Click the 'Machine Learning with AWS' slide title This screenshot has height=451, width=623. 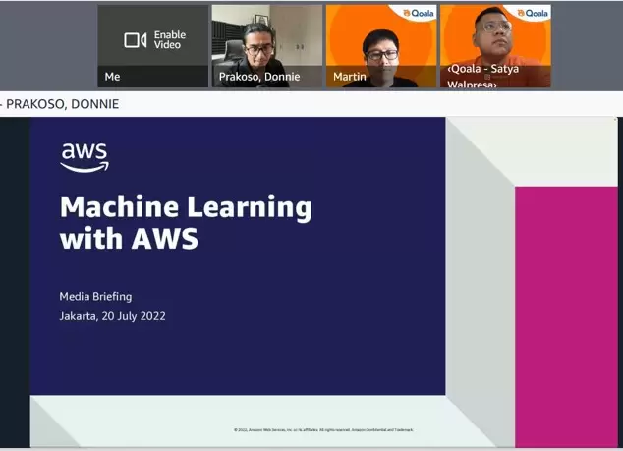pos(185,222)
